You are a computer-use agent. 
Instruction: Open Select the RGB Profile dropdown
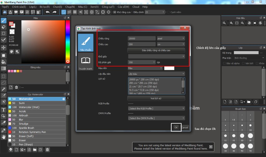[x=156, y=108]
